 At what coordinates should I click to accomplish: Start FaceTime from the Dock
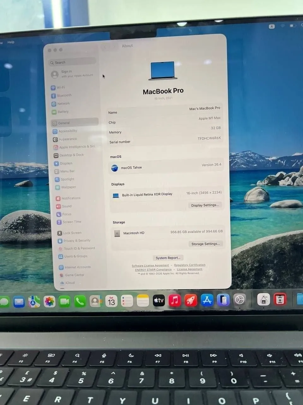pyautogui.click(x=65, y=302)
